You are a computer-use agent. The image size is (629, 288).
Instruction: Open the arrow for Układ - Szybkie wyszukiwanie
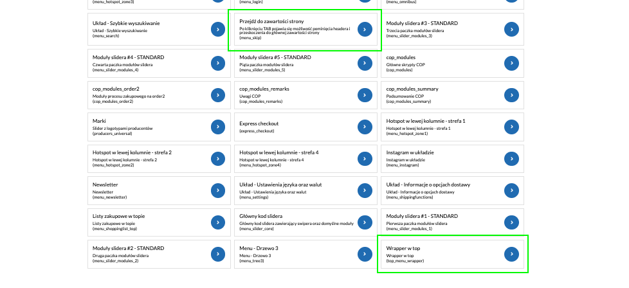[x=218, y=30]
